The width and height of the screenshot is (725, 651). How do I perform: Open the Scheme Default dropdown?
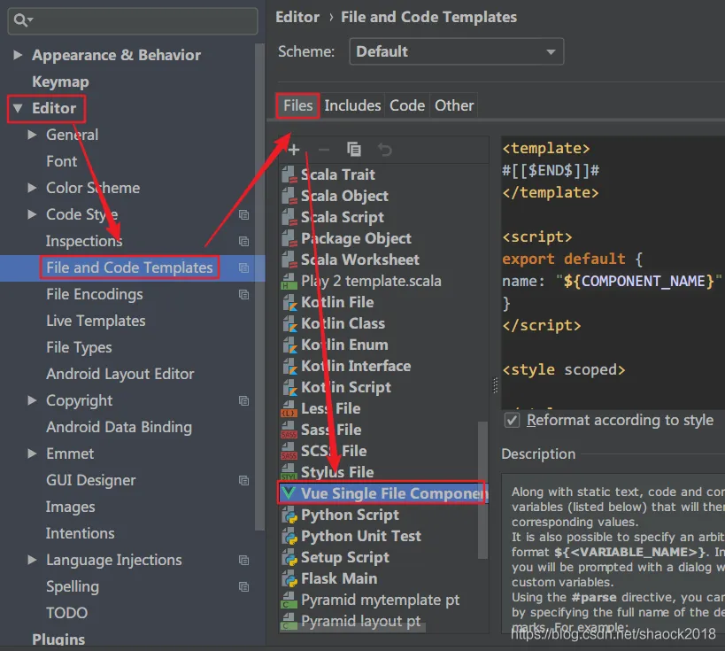pyautogui.click(x=457, y=51)
